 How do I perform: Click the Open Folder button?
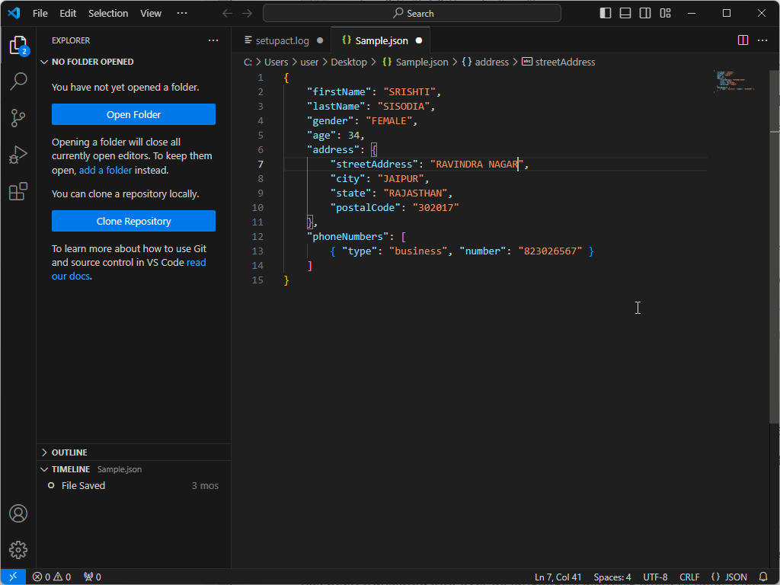click(x=134, y=114)
